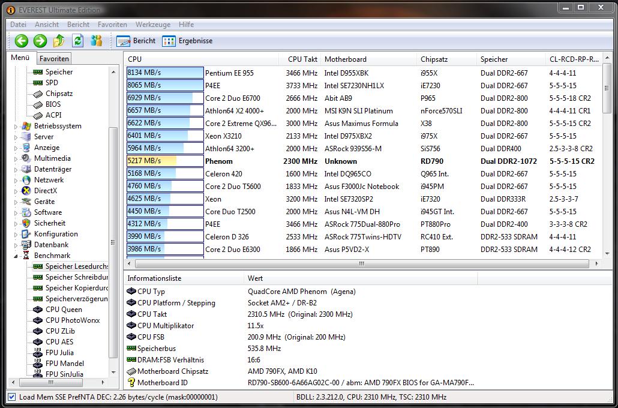Expand the Server tree node
Image resolution: width=618 pixels, height=408 pixels.
click(x=16, y=137)
